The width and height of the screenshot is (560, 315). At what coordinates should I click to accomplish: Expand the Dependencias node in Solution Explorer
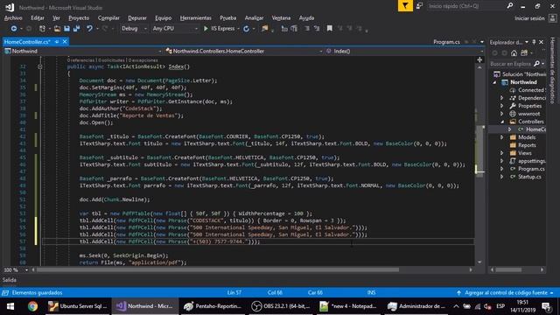[x=501, y=98]
